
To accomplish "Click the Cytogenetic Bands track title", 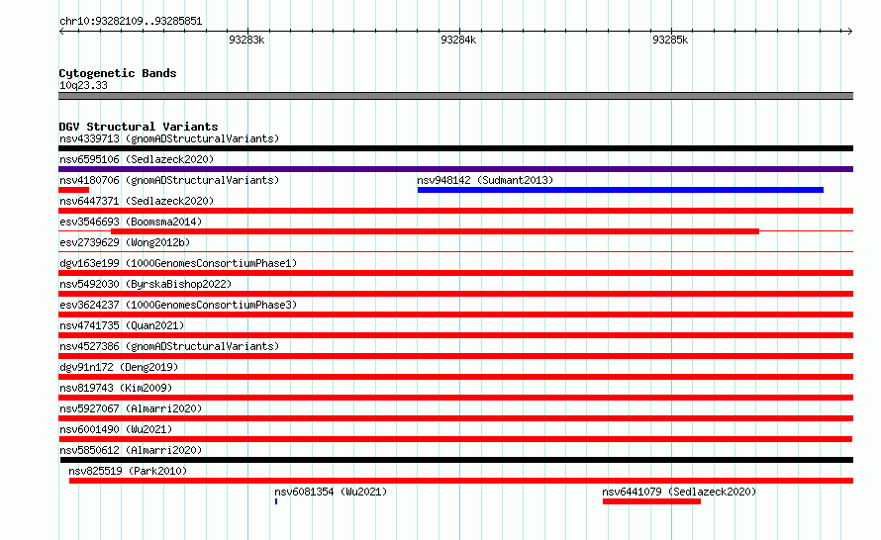I will [118, 73].
